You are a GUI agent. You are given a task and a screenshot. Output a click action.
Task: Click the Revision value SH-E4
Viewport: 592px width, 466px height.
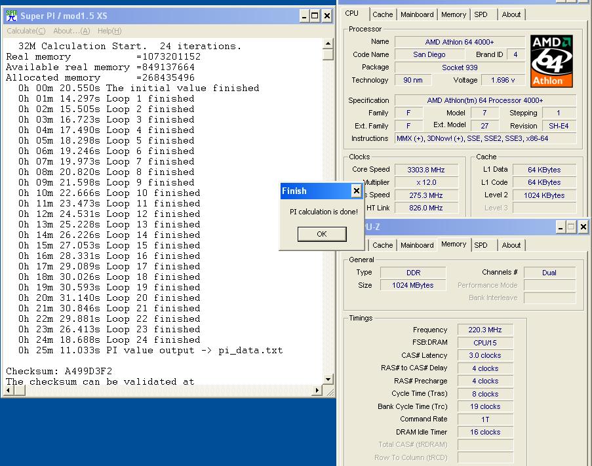559,126
